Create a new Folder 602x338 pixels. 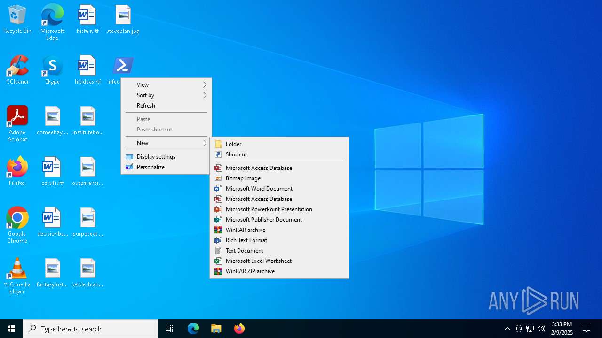pos(279,144)
